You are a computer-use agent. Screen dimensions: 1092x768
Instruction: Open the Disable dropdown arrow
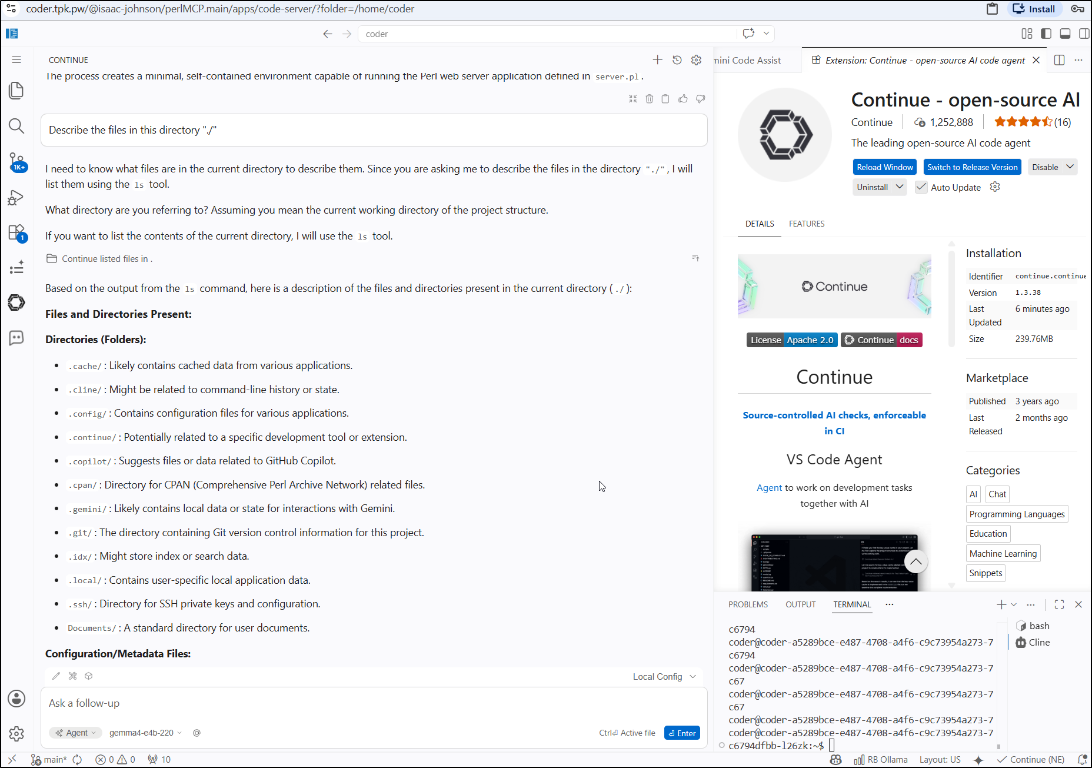(x=1070, y=167)
